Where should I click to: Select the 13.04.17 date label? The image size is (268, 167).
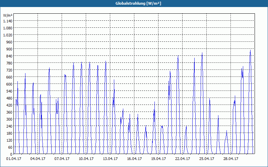110,159
